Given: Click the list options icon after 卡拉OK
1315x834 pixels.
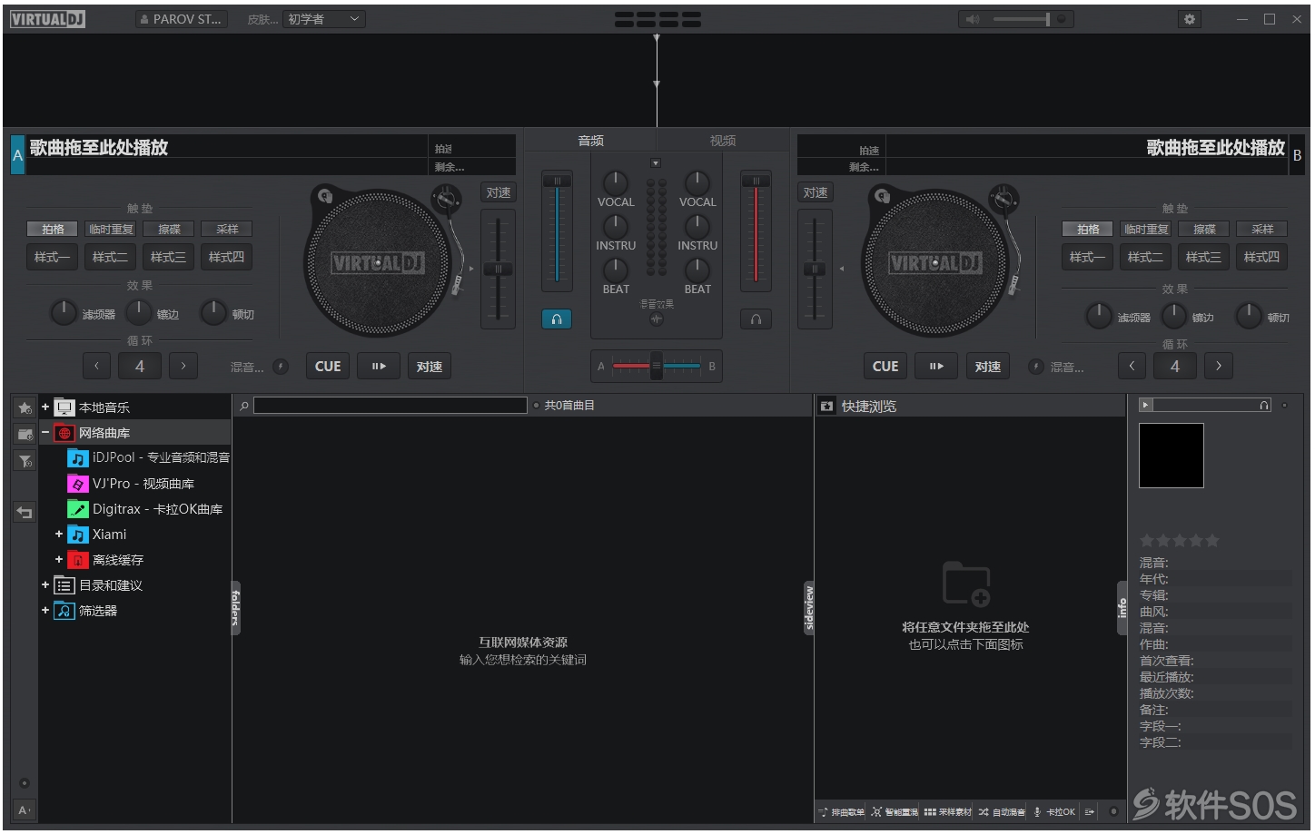Looking at the screenshot, I should (1089, 811).
